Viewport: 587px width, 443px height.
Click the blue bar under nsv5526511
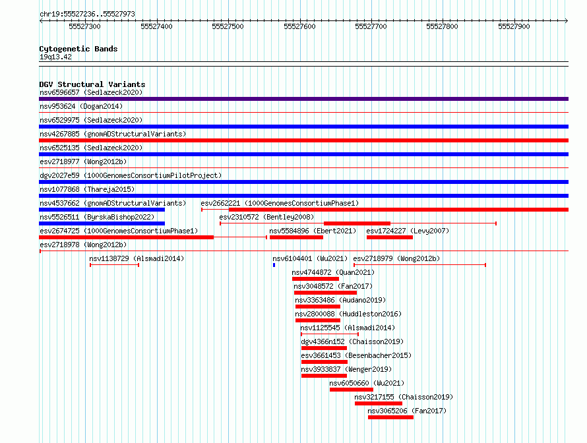pos(102,223)
